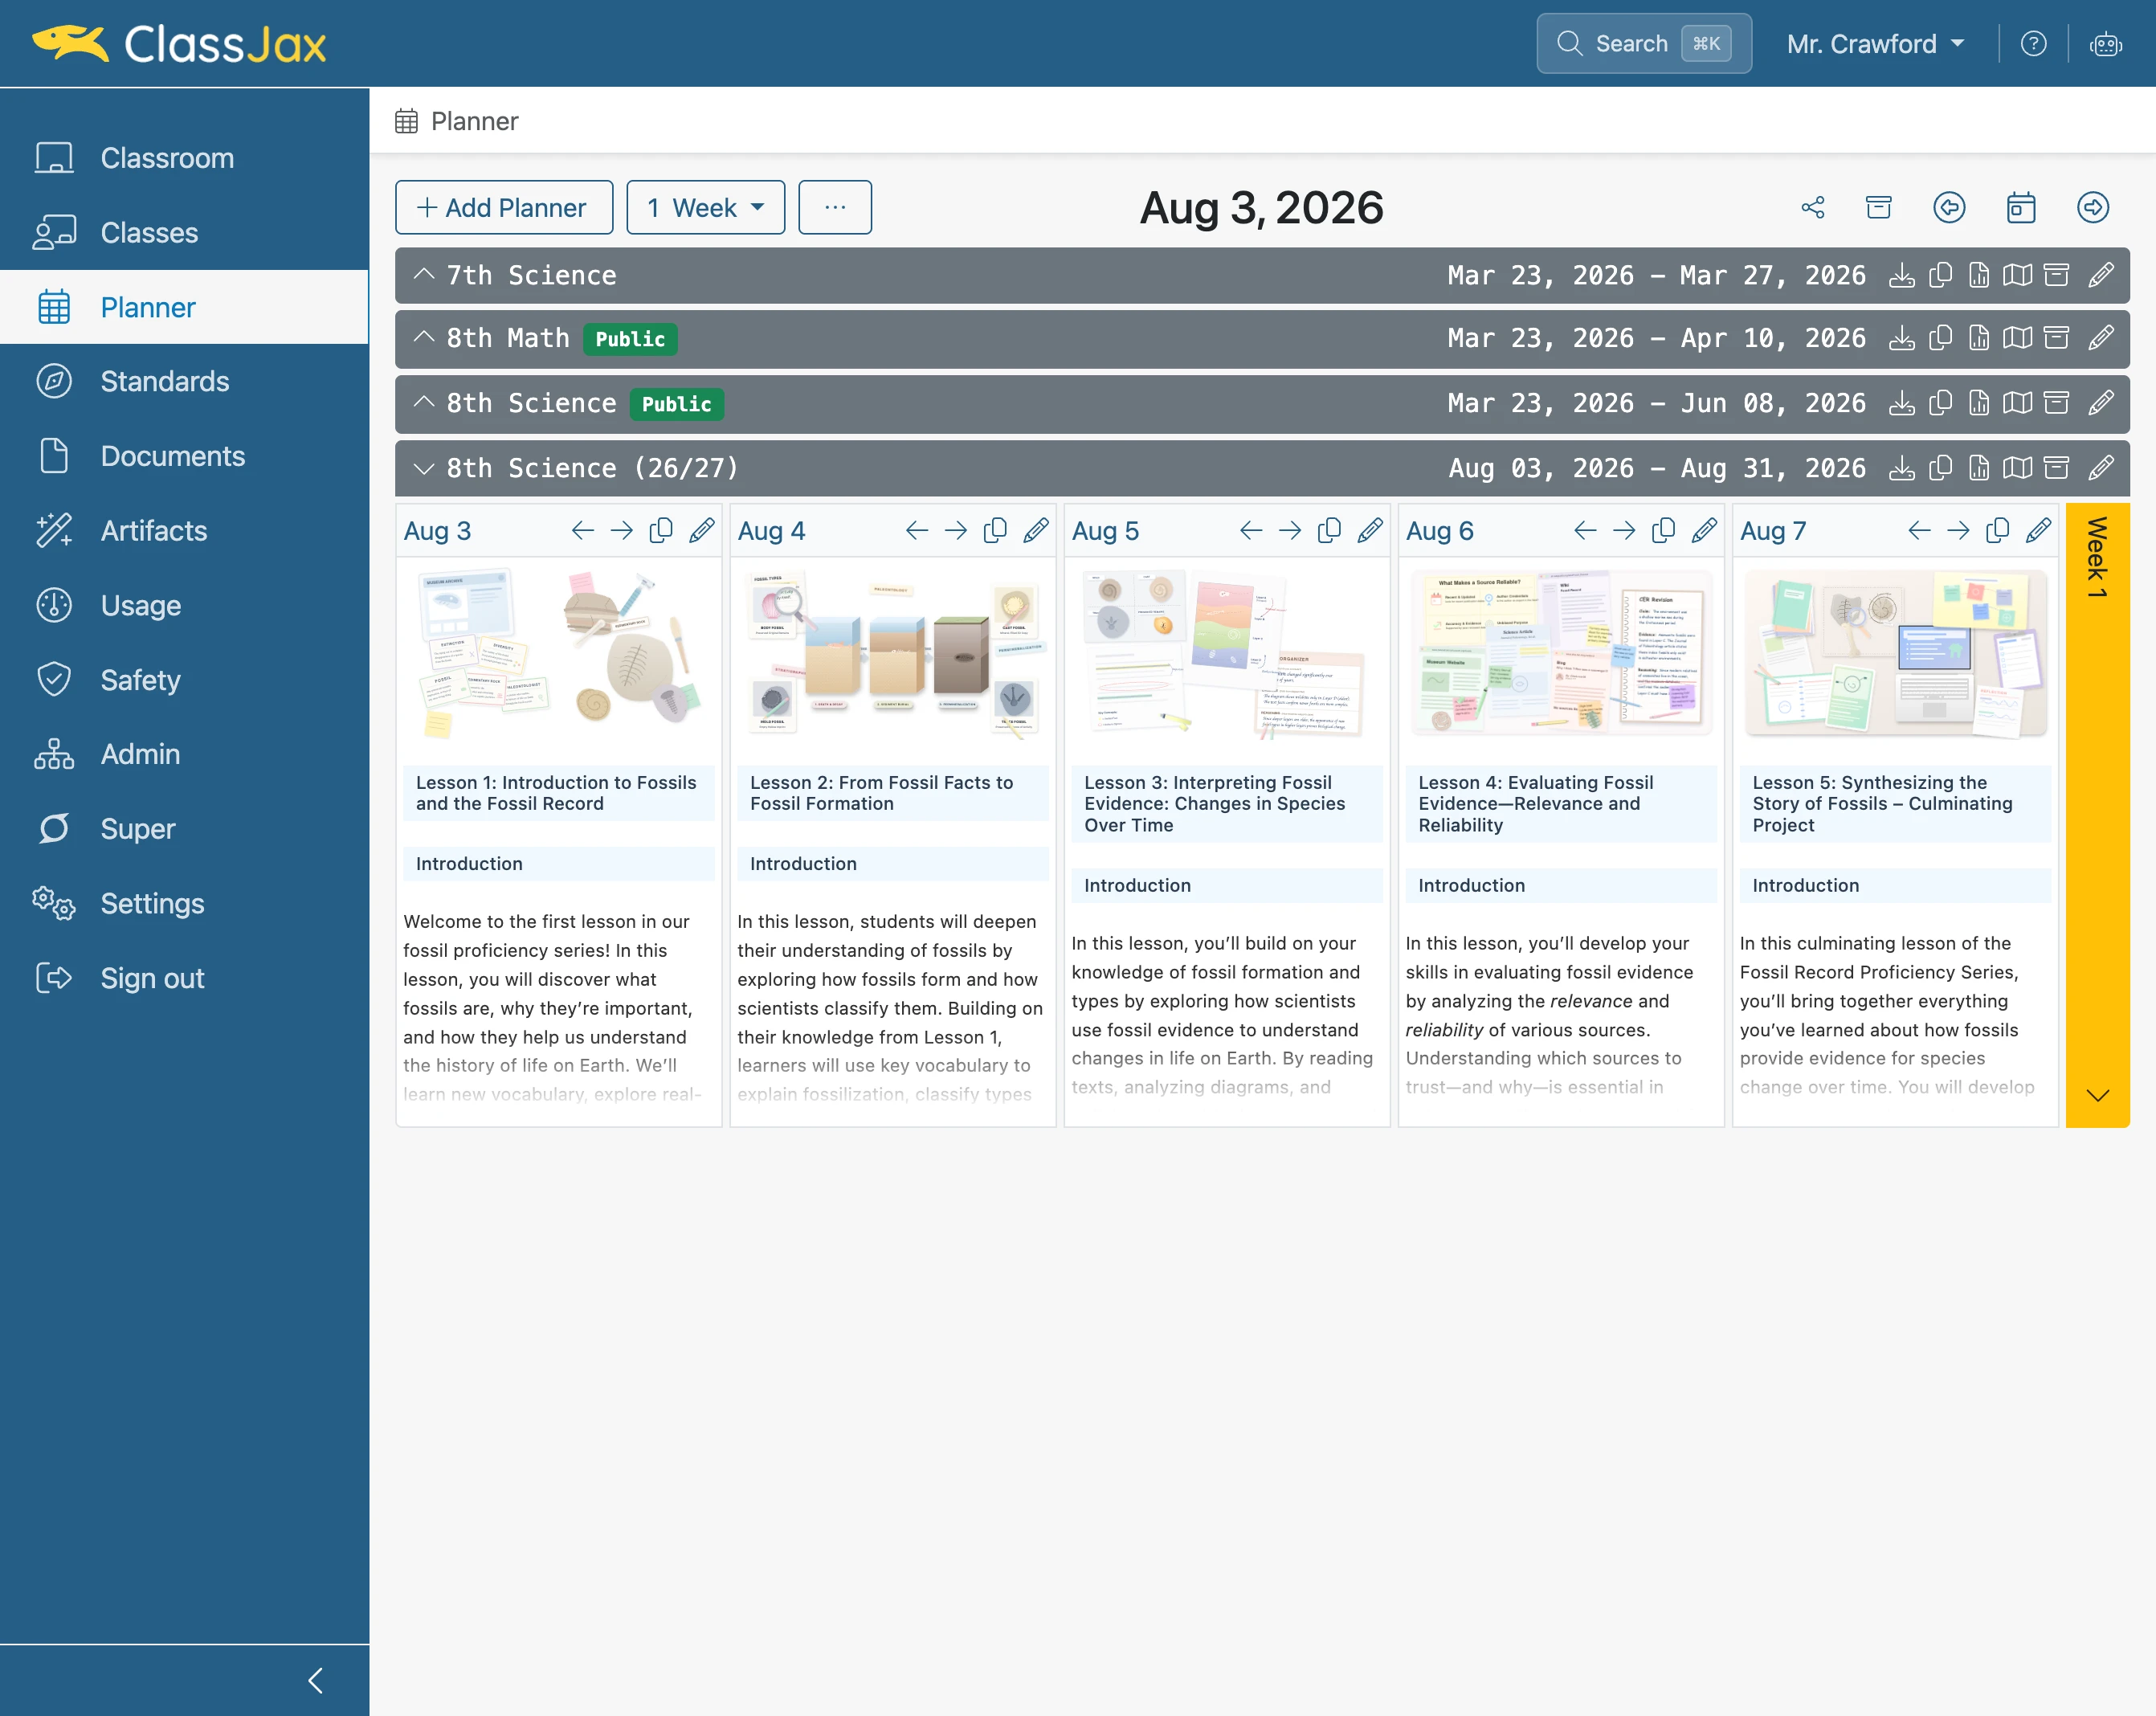Edit the Aug 3 lesson with pencil
The width and height of the screenshot is (2156, 1716).
(702, 530)
